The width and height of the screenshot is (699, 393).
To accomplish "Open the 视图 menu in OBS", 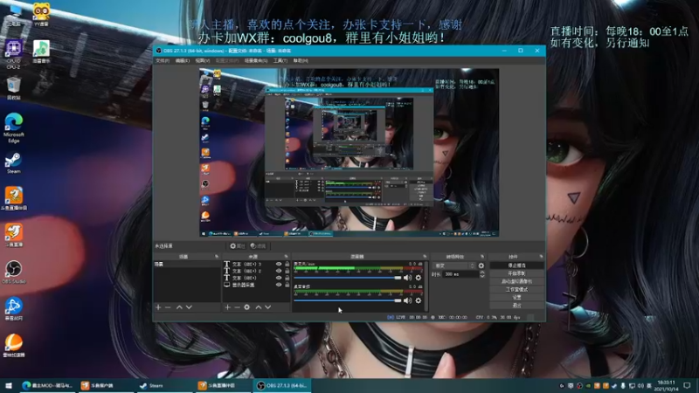I will [x=202, y=60].
